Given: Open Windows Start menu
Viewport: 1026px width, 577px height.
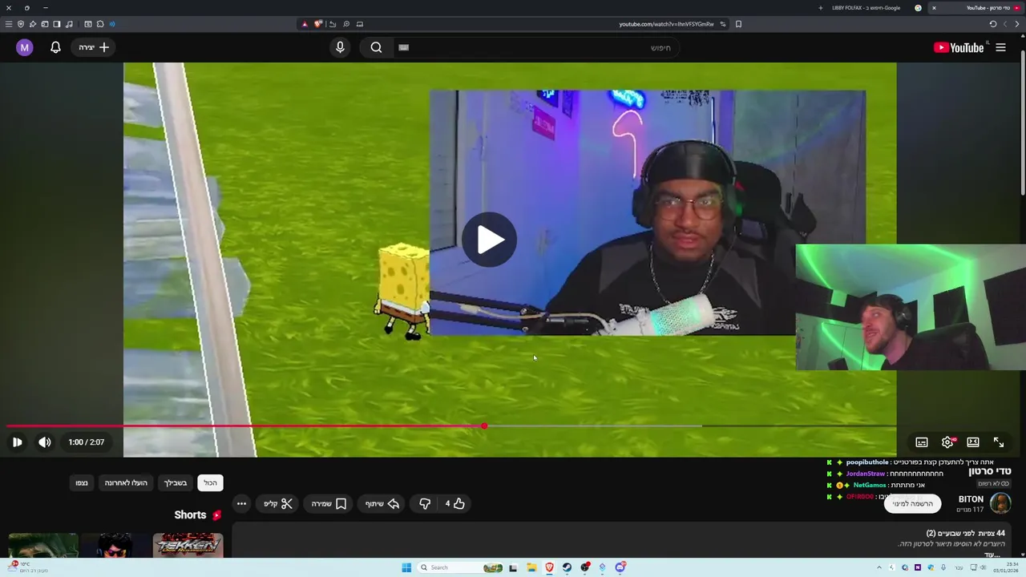Looking at the screenshot, I should pyautogui.click(x=406, y=567).
